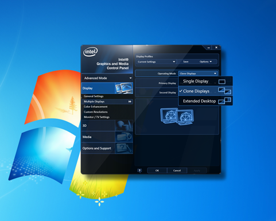Open the Display section monitor icon
The image size is (276, 221).
click(124, 88)
